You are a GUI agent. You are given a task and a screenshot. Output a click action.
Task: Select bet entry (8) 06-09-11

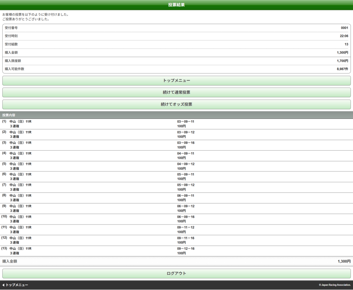tap(176, 198)
